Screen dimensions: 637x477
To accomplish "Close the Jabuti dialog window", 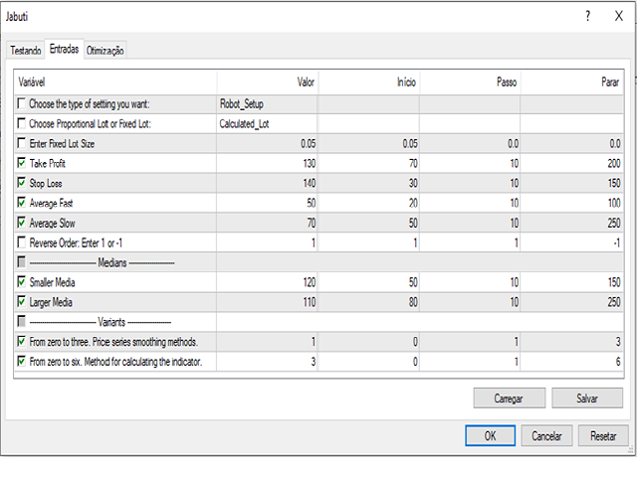I will (618, 16).
